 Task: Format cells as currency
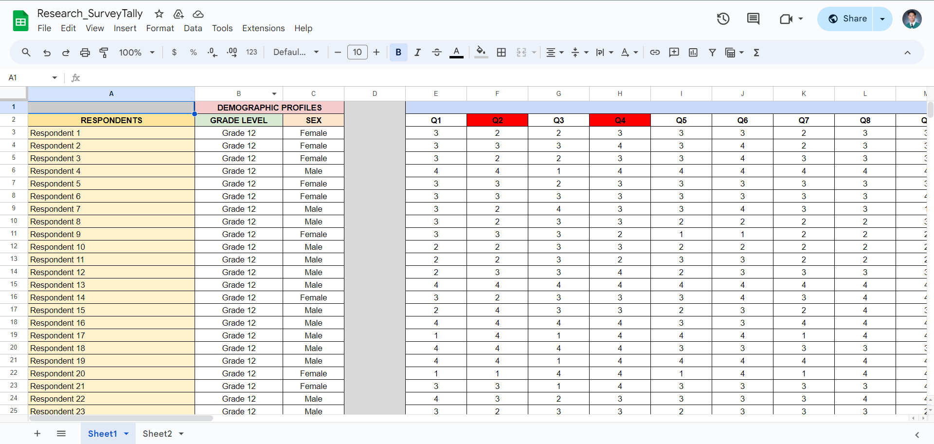(174, 52)
